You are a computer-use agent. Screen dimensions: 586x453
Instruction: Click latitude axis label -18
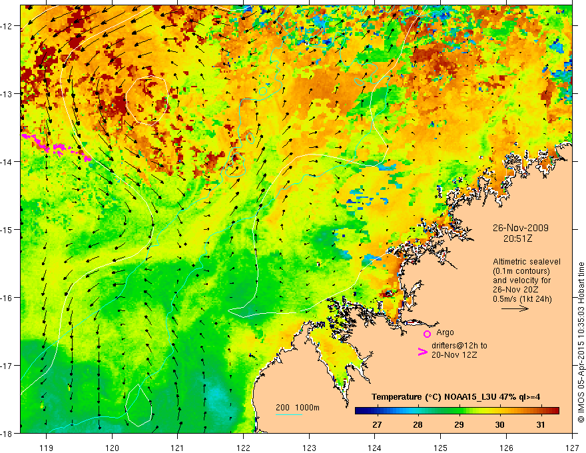click(7, 434)
